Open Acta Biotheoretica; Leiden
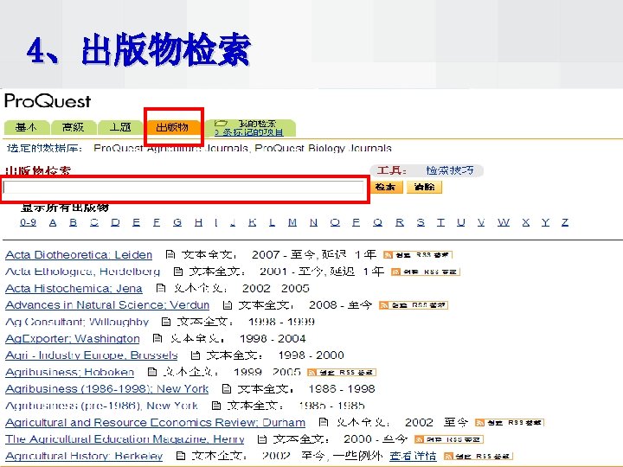The image size is (623, 467). point(79,254)
